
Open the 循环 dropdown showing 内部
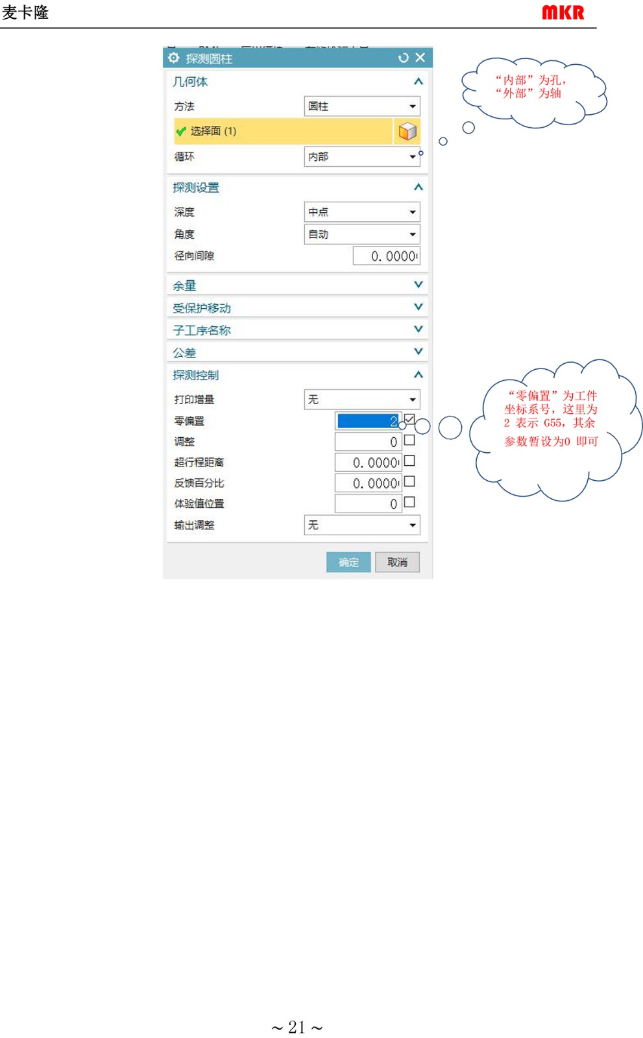[x=362, y=156]
